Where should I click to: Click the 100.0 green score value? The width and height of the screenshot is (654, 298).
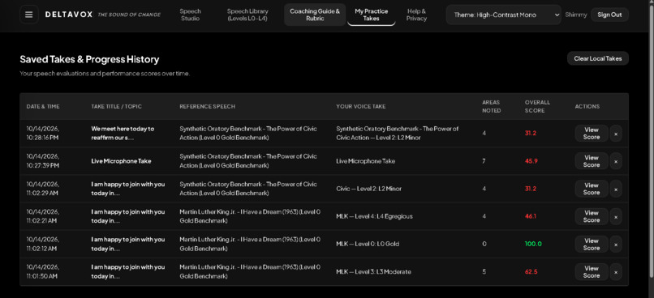pyautogui.click(x=533, y=244)
